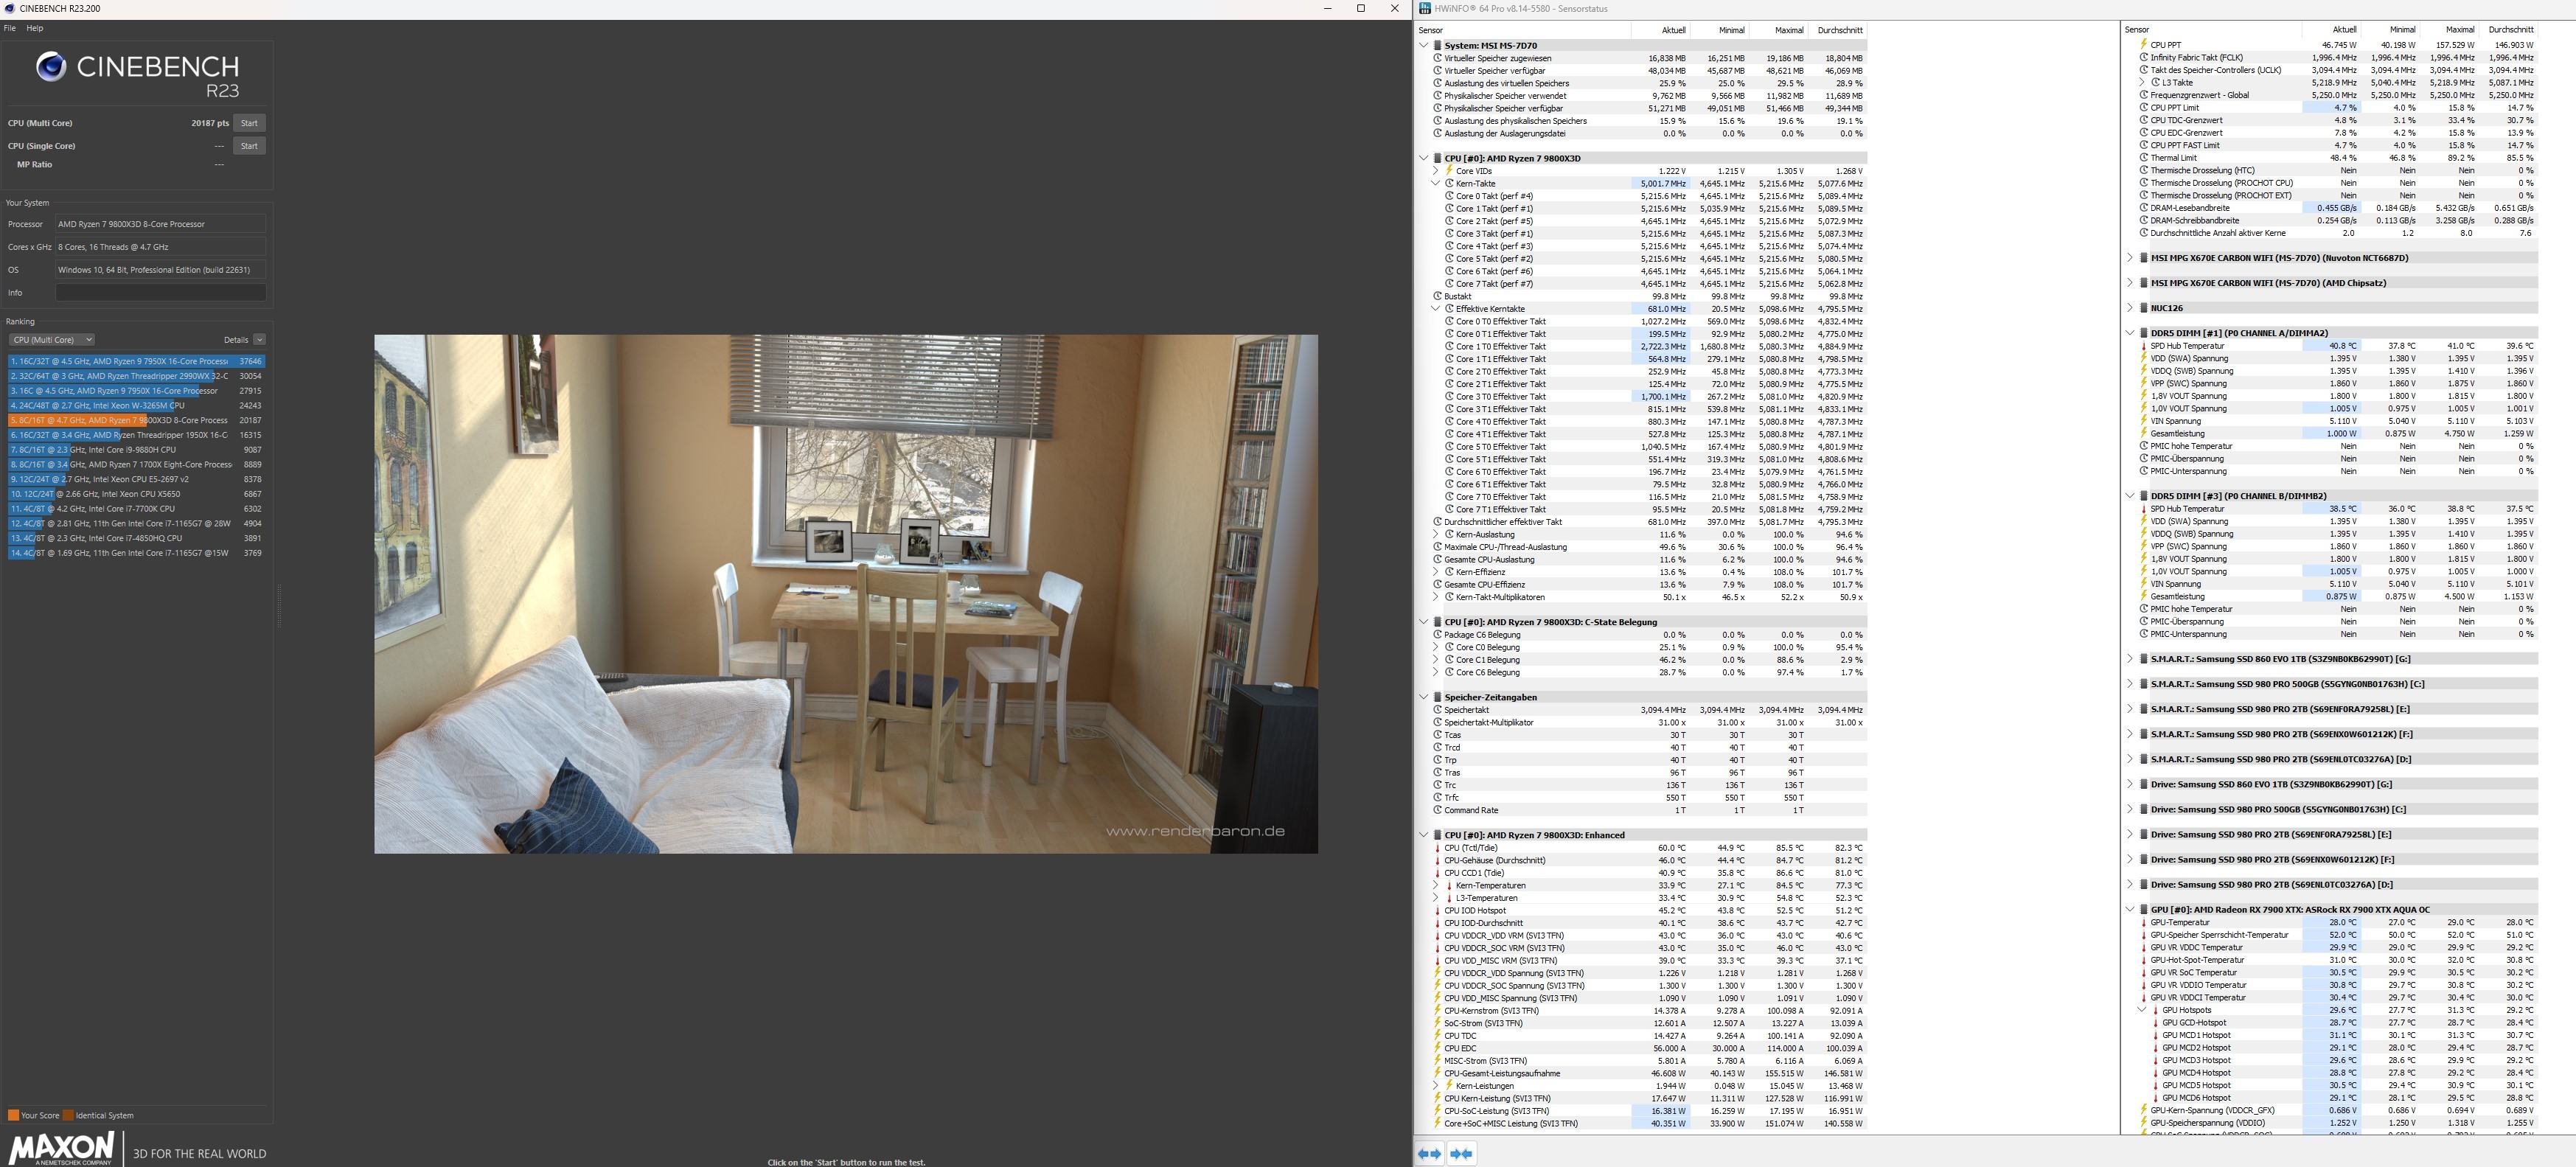This screenshot has width=2576, height=1167.
Task: Start the CPU (Multi Core) benchmark
Action: 249,123
